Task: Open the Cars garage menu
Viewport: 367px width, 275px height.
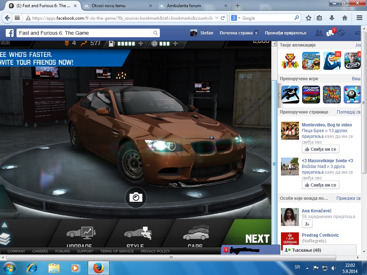Action: click(196, 236)
